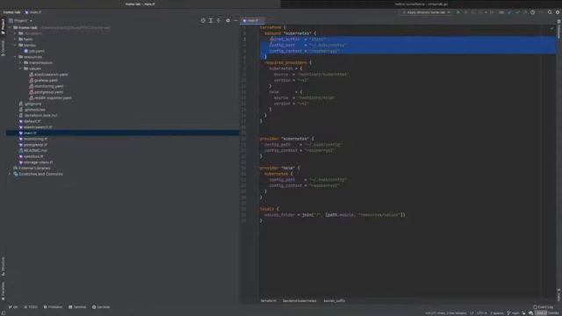
Task: Click the backend kubernetes breadcrumb
Action: coord(299,300)
